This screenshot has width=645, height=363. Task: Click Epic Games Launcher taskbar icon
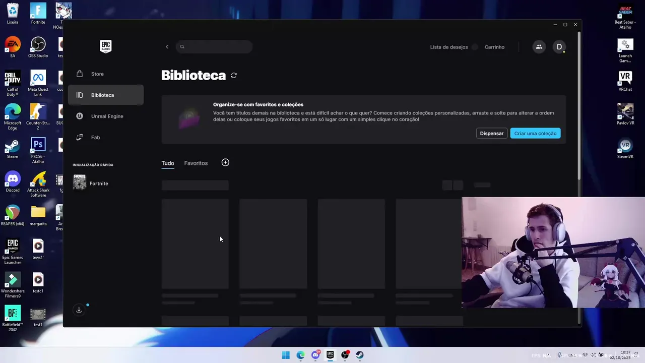(x=330, y=355)
